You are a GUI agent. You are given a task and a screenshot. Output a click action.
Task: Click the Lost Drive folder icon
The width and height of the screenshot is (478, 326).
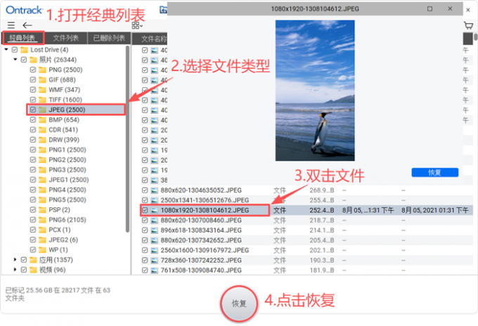pyautogui.click(x=24, y=50)
